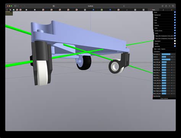Collapse the Scene tree folder
Viewport: 181px width, 138px height.
[156, 12]
